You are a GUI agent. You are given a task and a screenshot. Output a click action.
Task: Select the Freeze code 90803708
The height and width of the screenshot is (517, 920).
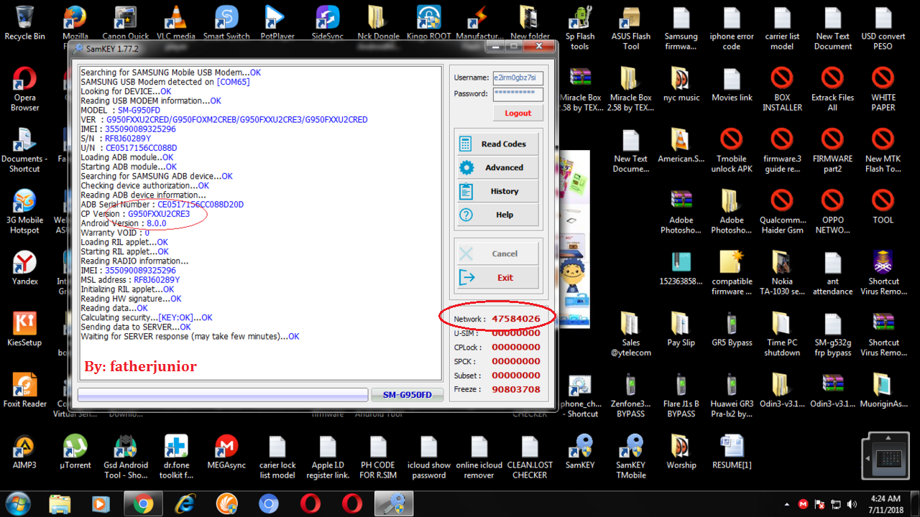tap(516, 389)
